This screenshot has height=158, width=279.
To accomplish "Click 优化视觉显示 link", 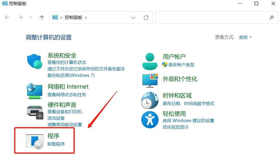I will coord(175,127).
